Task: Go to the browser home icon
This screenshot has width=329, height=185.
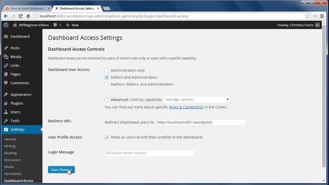Action: pyautogui.click(x=28, y=16)
